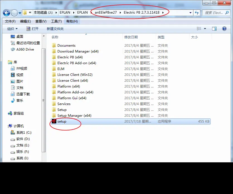Open A360 Drive in navigation pane
The width and height of the screenshot is (233, 194).
pos(22,49)
